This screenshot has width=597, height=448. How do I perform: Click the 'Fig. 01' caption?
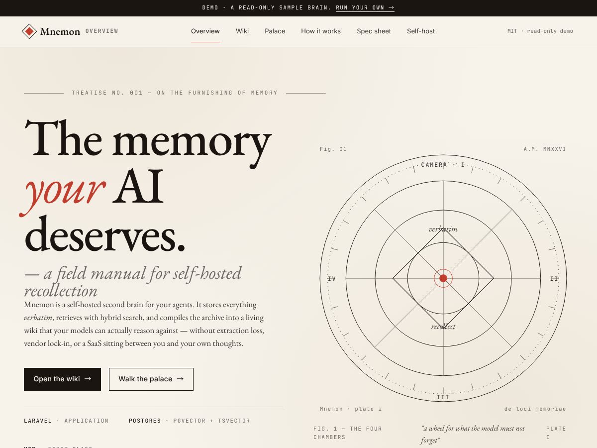click(x=333, y=149)
